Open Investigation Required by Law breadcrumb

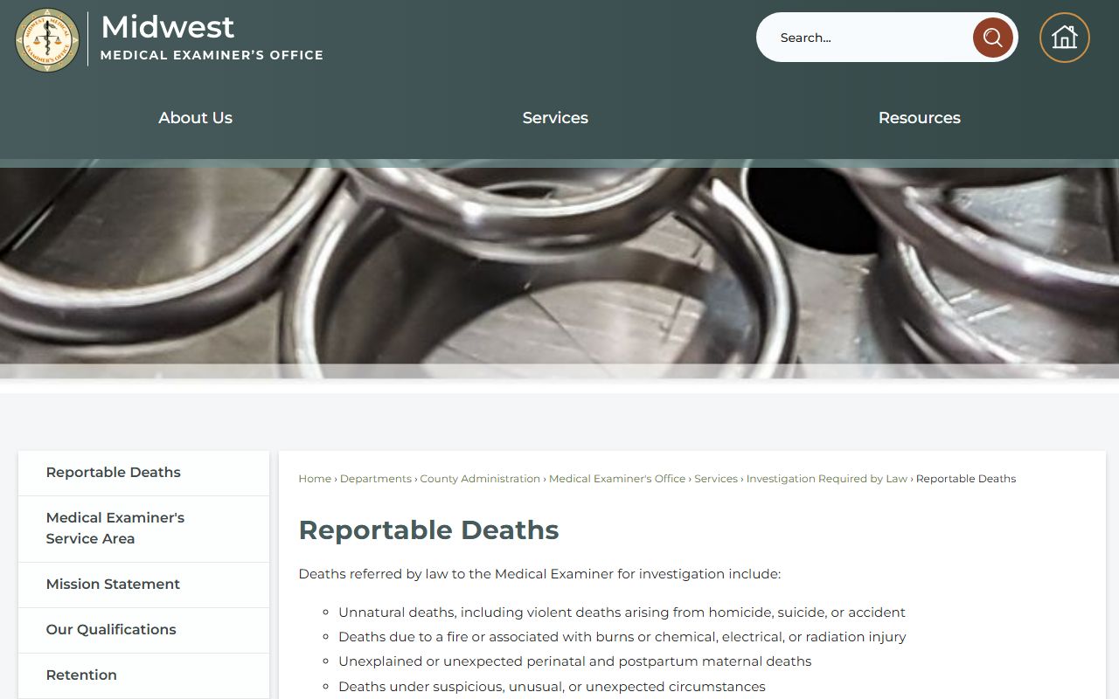pos(826,479)
